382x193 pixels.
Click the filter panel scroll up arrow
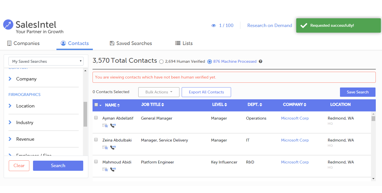pyautogui.click(x=85, y=71)
